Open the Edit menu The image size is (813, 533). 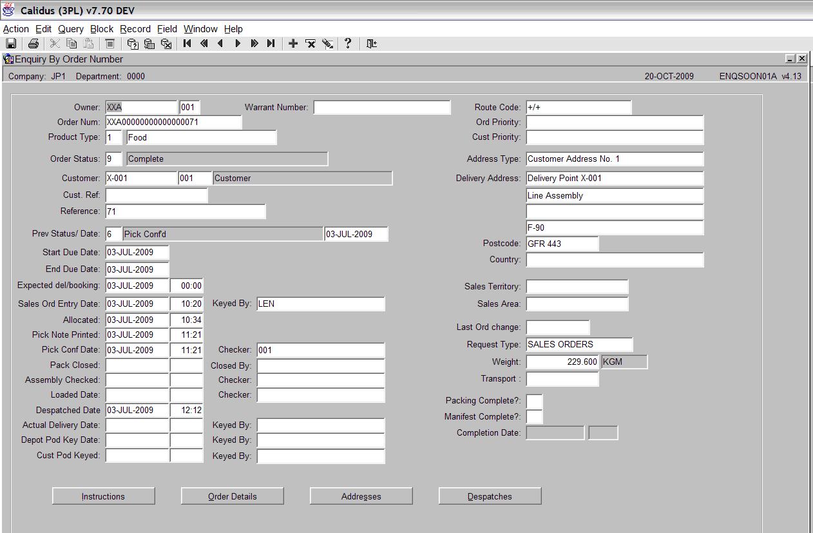(43, 29)
